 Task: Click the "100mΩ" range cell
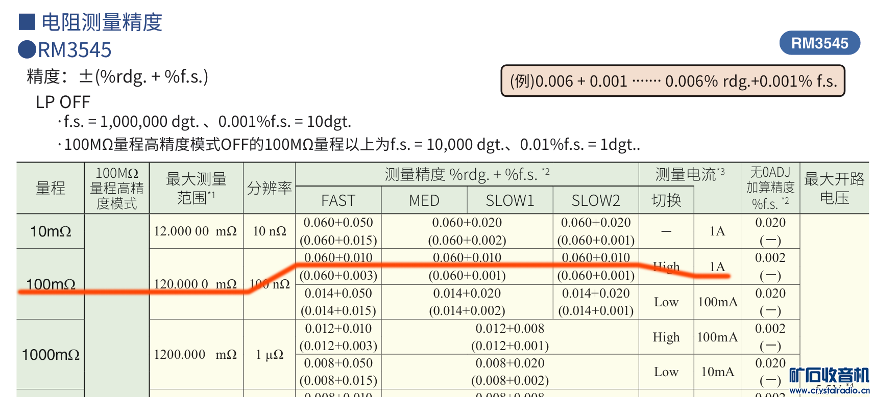tap(51, 284)
